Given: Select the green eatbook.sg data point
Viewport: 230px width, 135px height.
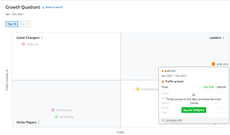Looking at the screenshot, I should tap(56, 117).
